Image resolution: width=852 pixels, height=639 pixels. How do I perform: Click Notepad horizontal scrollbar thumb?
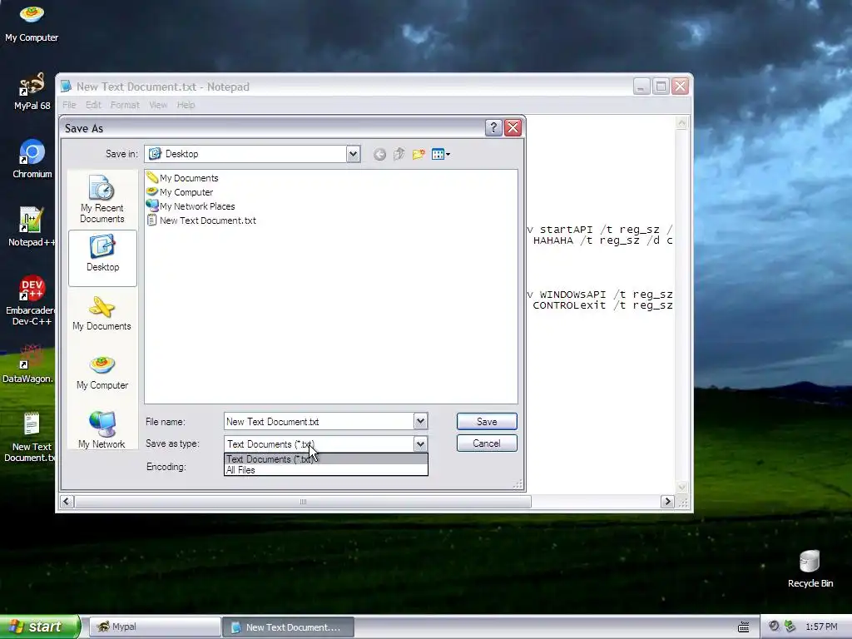coord(303,502)
